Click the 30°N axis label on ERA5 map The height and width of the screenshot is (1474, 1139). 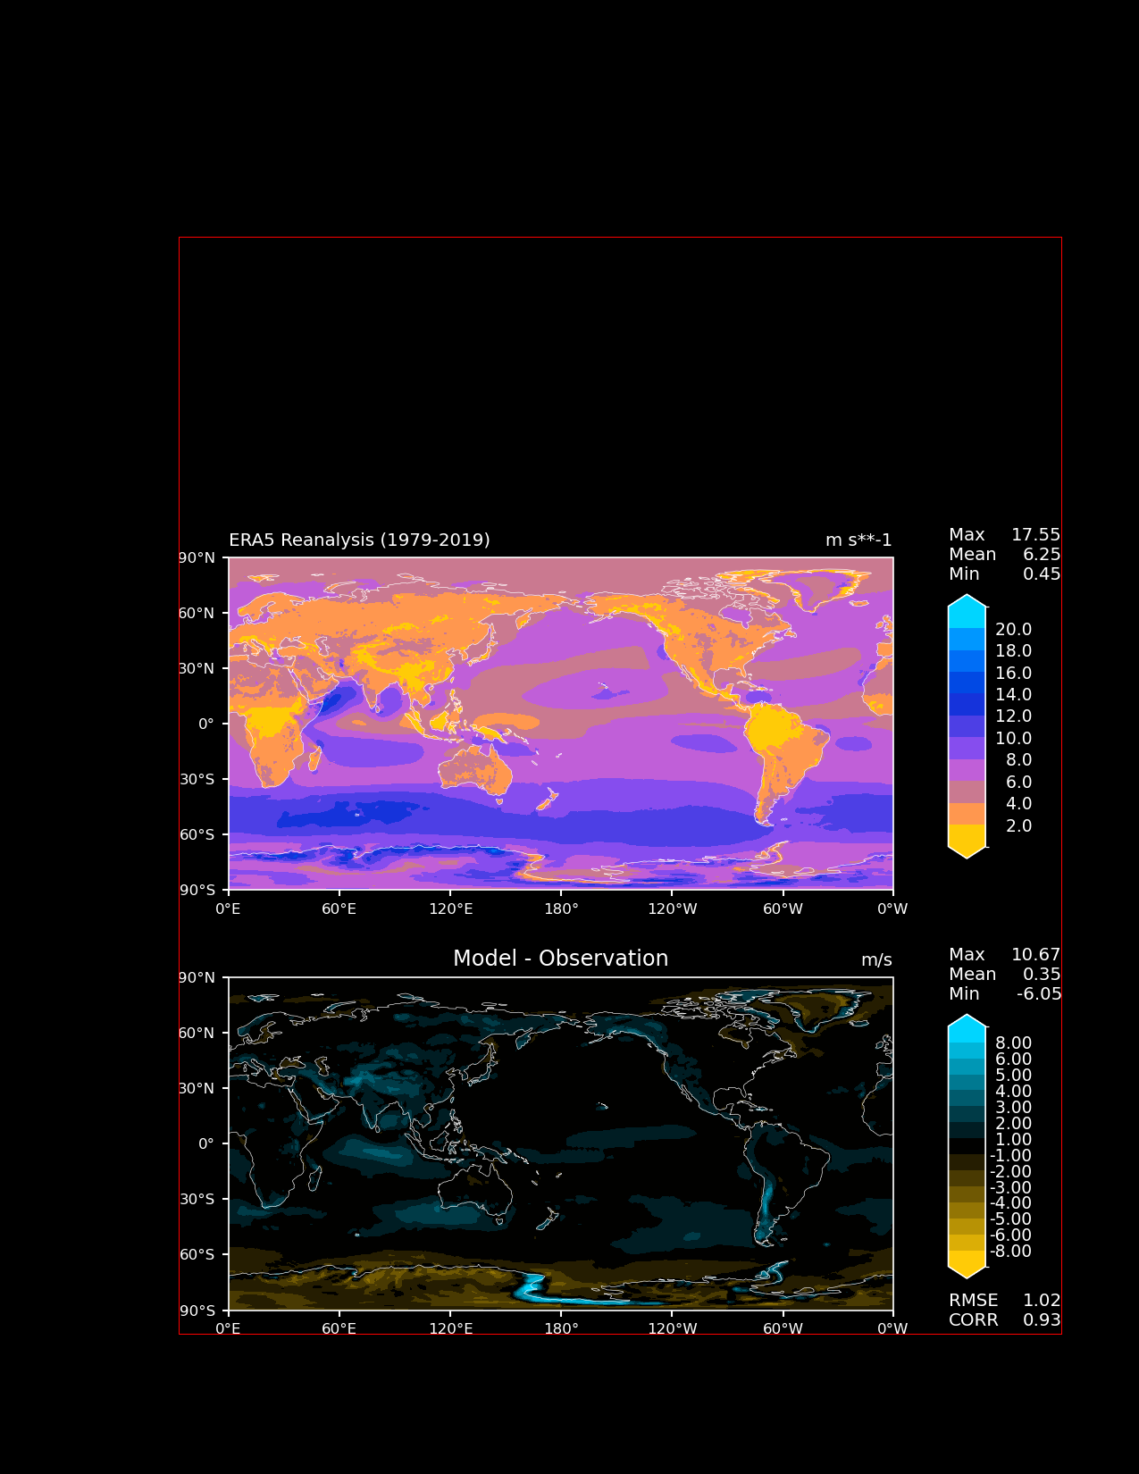coord(197,669)
